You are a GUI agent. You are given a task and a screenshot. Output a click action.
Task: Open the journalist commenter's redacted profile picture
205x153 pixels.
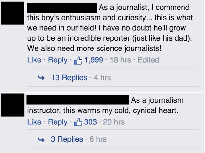pos(13,13)
